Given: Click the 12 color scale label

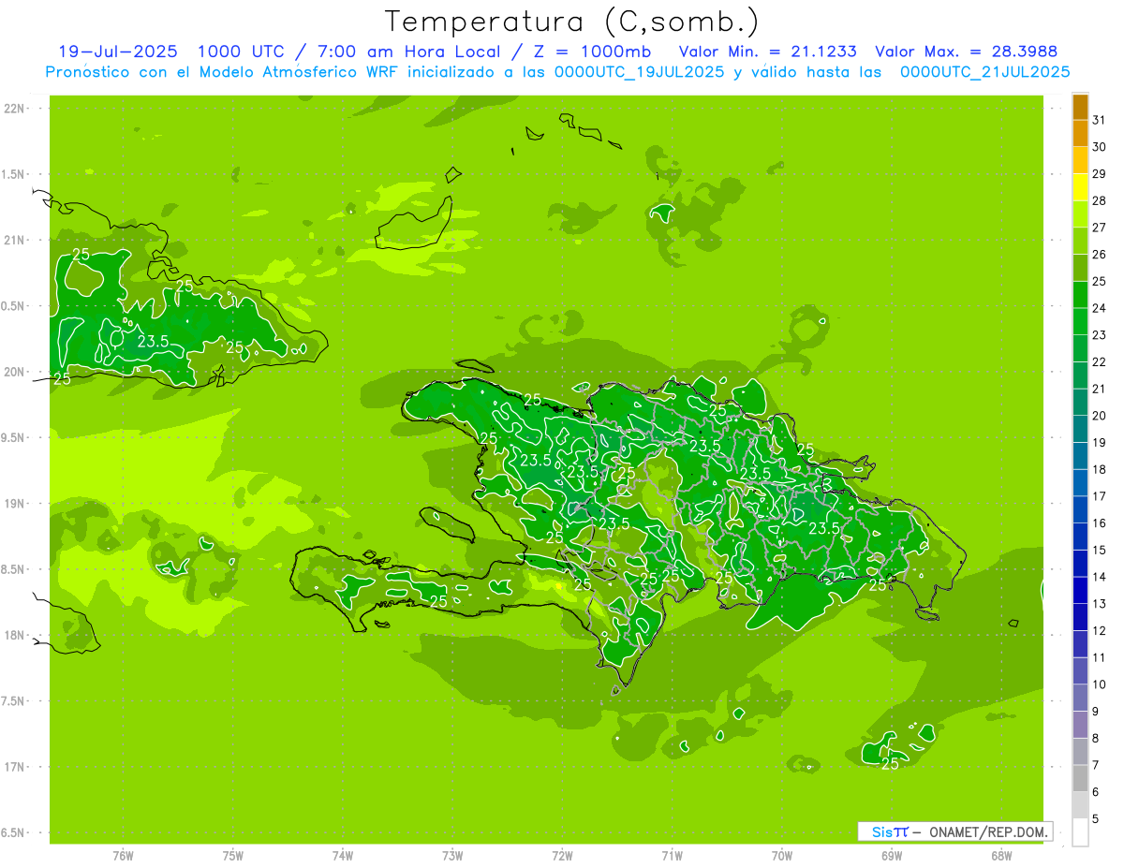Looking at the screenshot, I should pos(1100,630).
